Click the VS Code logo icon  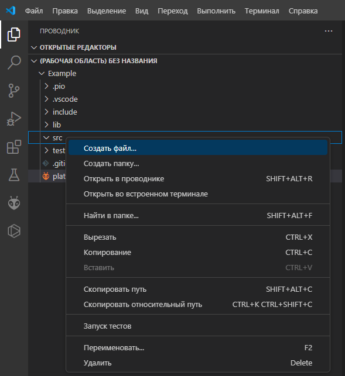[x=11, y=11]
